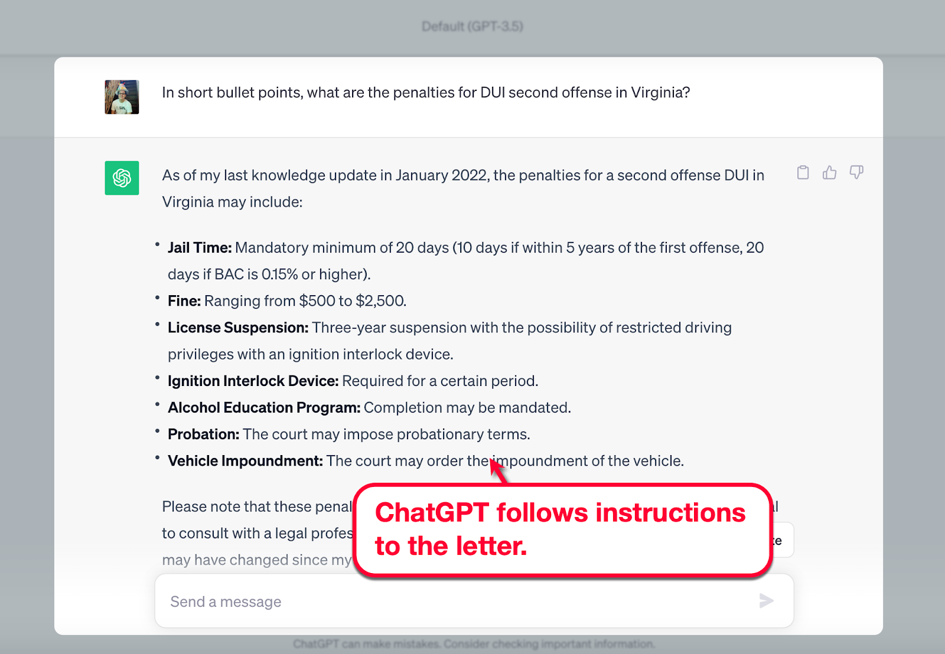Click the partially hidden button behind the callout
945x654 pixels.
[x=781, y=540]
